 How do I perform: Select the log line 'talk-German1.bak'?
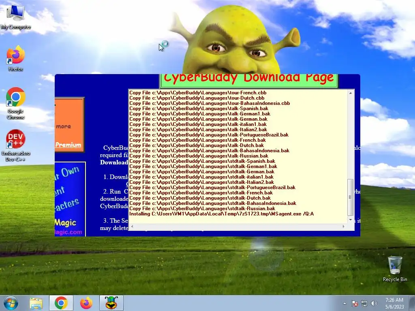coord(200,114)
